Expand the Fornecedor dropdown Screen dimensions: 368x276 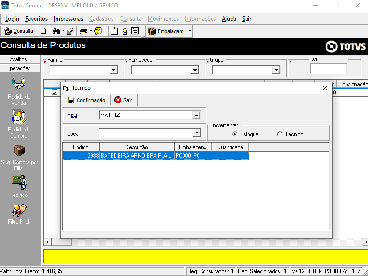point(195,70)
